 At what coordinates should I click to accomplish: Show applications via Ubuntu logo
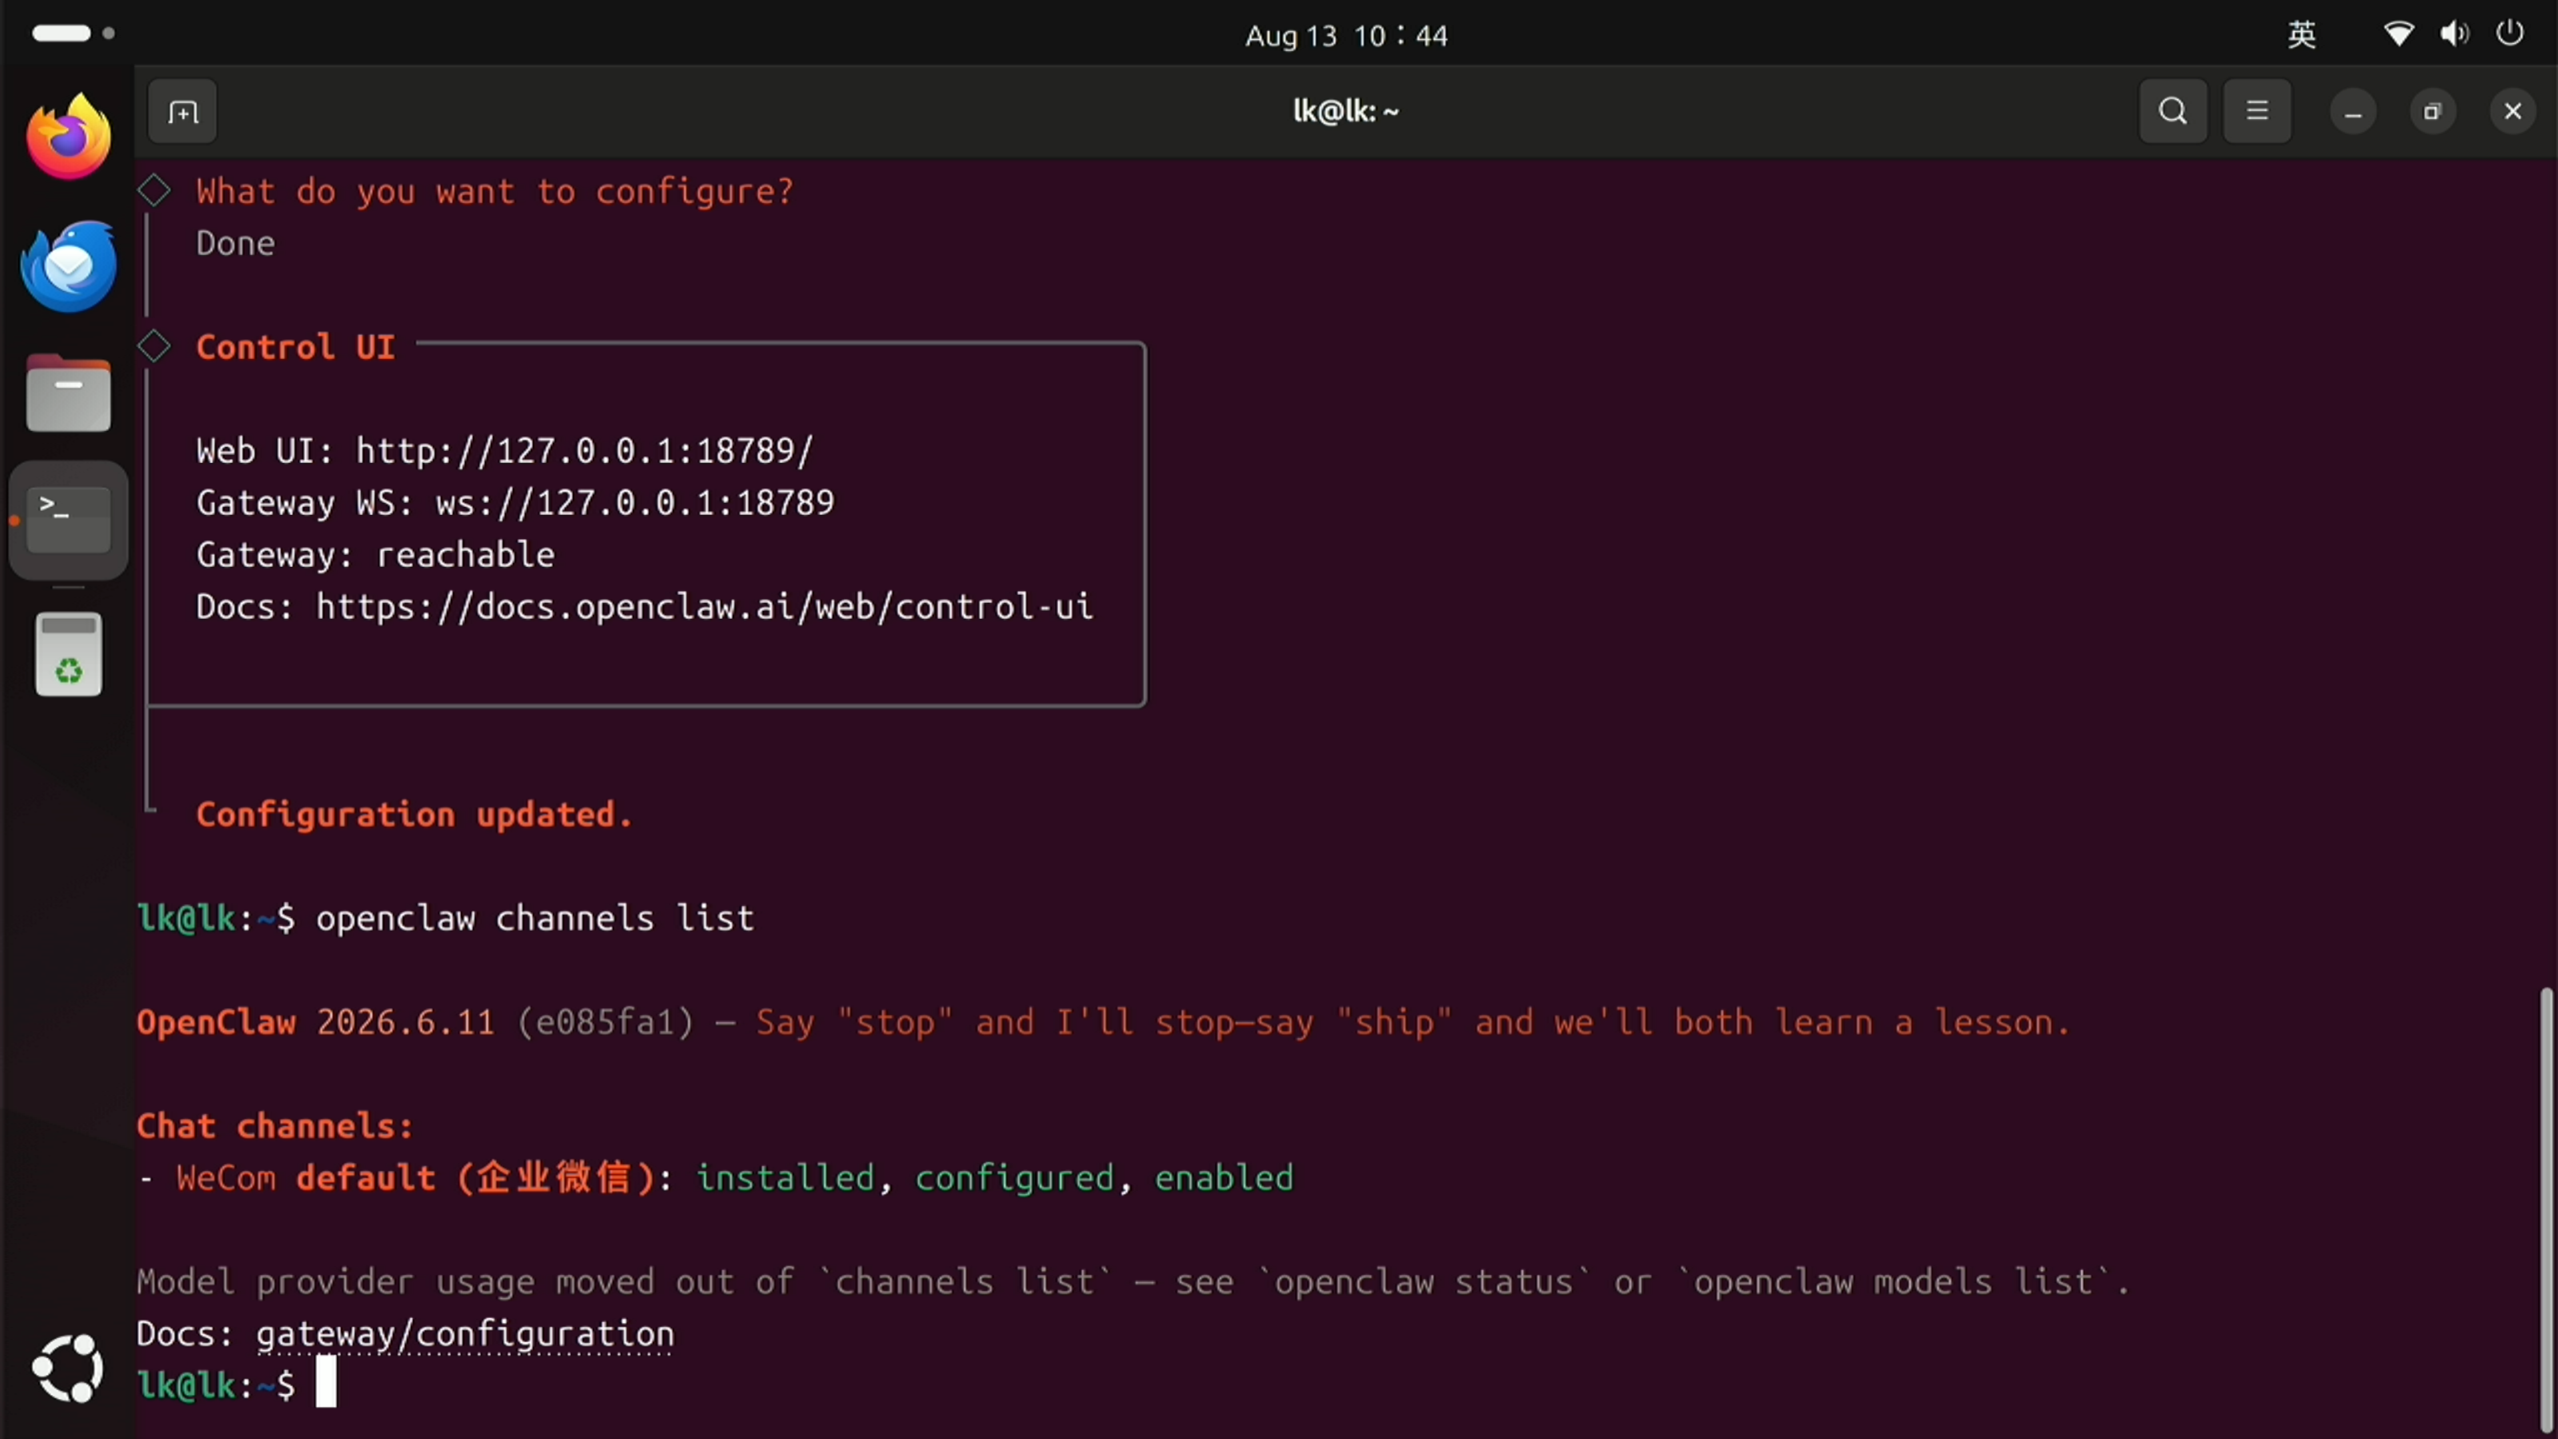click(67, 1368)
